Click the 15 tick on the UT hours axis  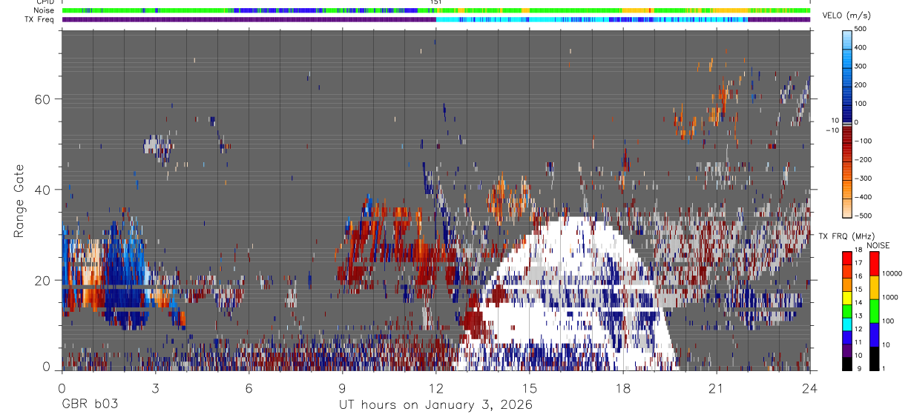[x=530, y=387]
